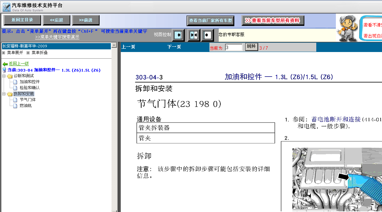Click the page number input field
This screenshot has height=212, width=382.
tap(234, 47)
